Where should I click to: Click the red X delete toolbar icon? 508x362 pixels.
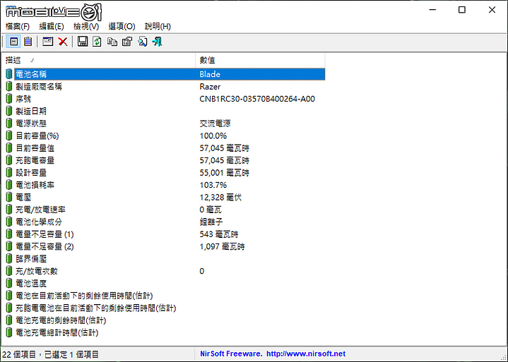[62, 42]
